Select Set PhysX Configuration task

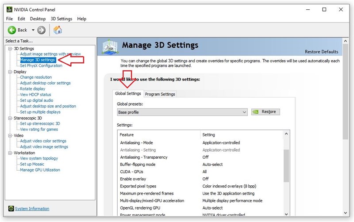pyautogui.click(x=41, y=65)
